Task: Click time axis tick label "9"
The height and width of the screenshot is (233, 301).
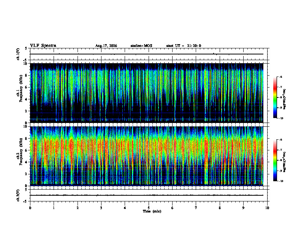Action: 243,208
